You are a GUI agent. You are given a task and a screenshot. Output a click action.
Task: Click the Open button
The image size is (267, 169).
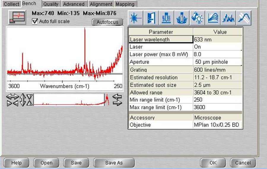[46, 163]
